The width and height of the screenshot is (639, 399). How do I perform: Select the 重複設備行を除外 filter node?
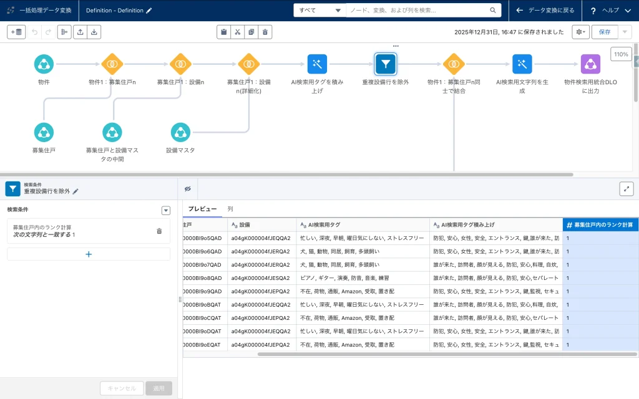(386, 64)
